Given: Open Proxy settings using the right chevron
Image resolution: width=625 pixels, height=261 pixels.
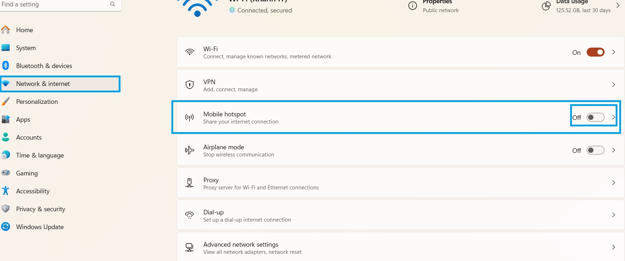Looking at the screenshot, I should tap(614, 183).
